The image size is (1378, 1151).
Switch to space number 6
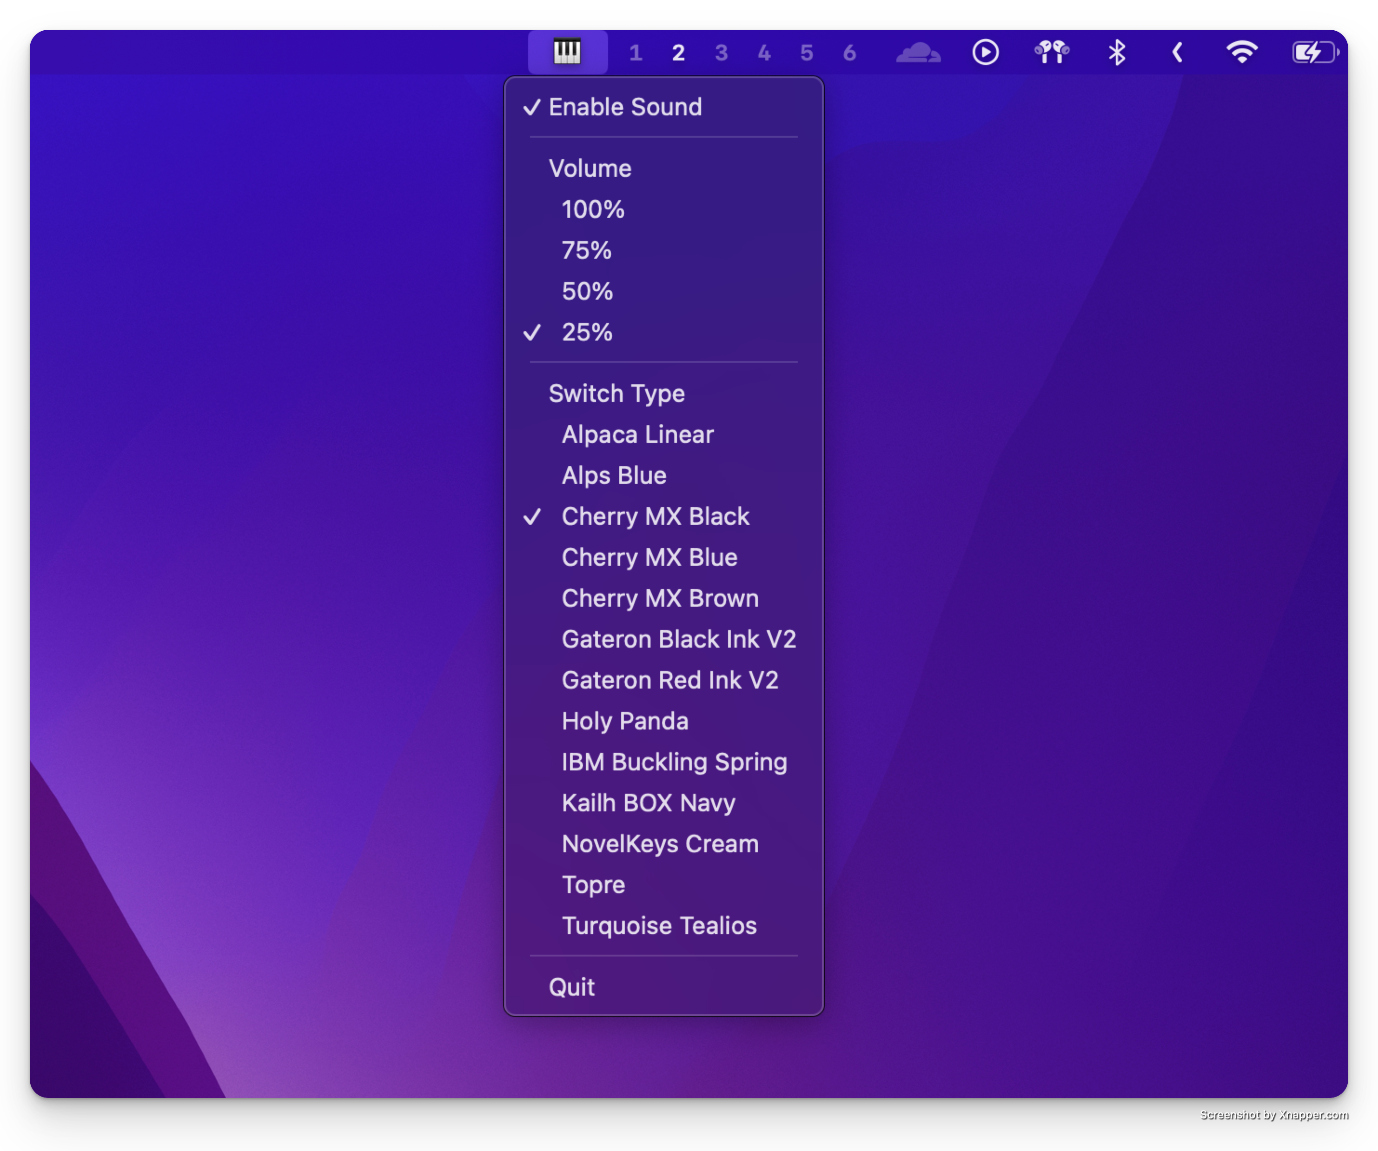[x=849, y=53]
